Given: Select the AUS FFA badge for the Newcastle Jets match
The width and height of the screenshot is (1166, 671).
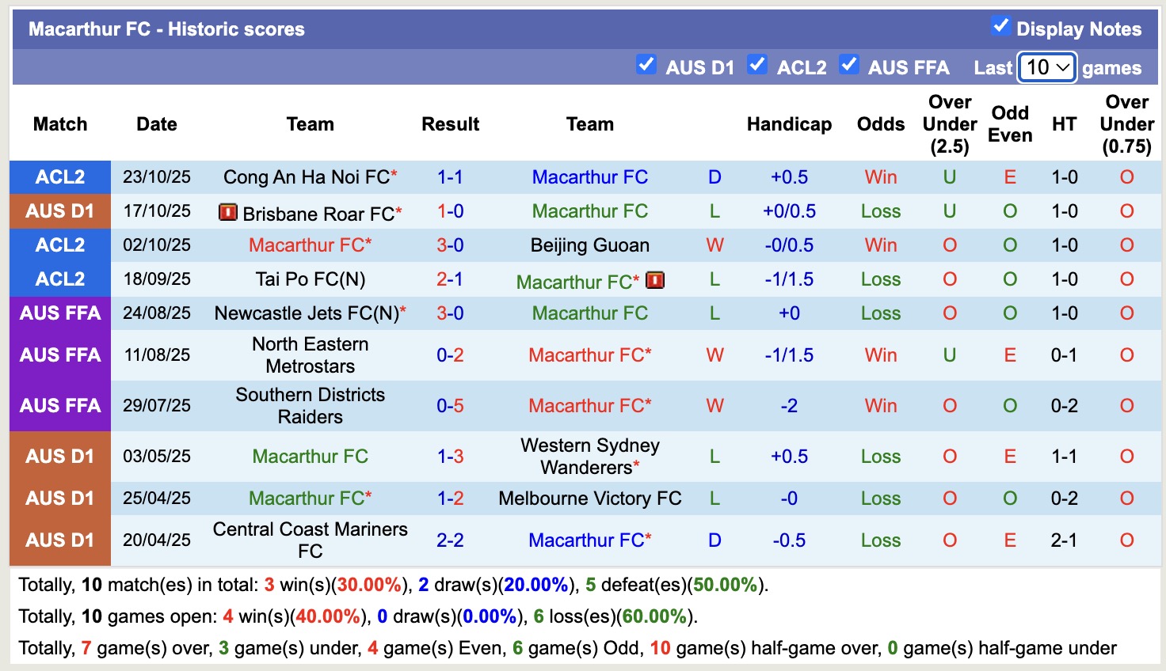Looking at the screenshot, I should point(59,313).
